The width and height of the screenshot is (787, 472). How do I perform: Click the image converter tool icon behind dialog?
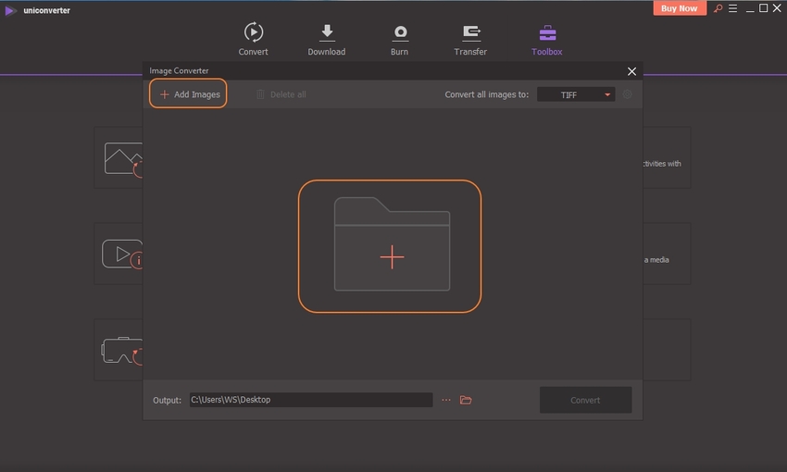(x=121, y=159)
